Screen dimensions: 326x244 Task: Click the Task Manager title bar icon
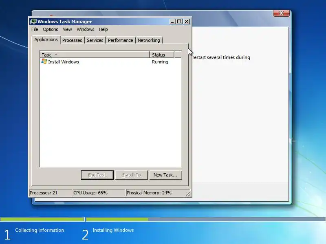[33, 22]
